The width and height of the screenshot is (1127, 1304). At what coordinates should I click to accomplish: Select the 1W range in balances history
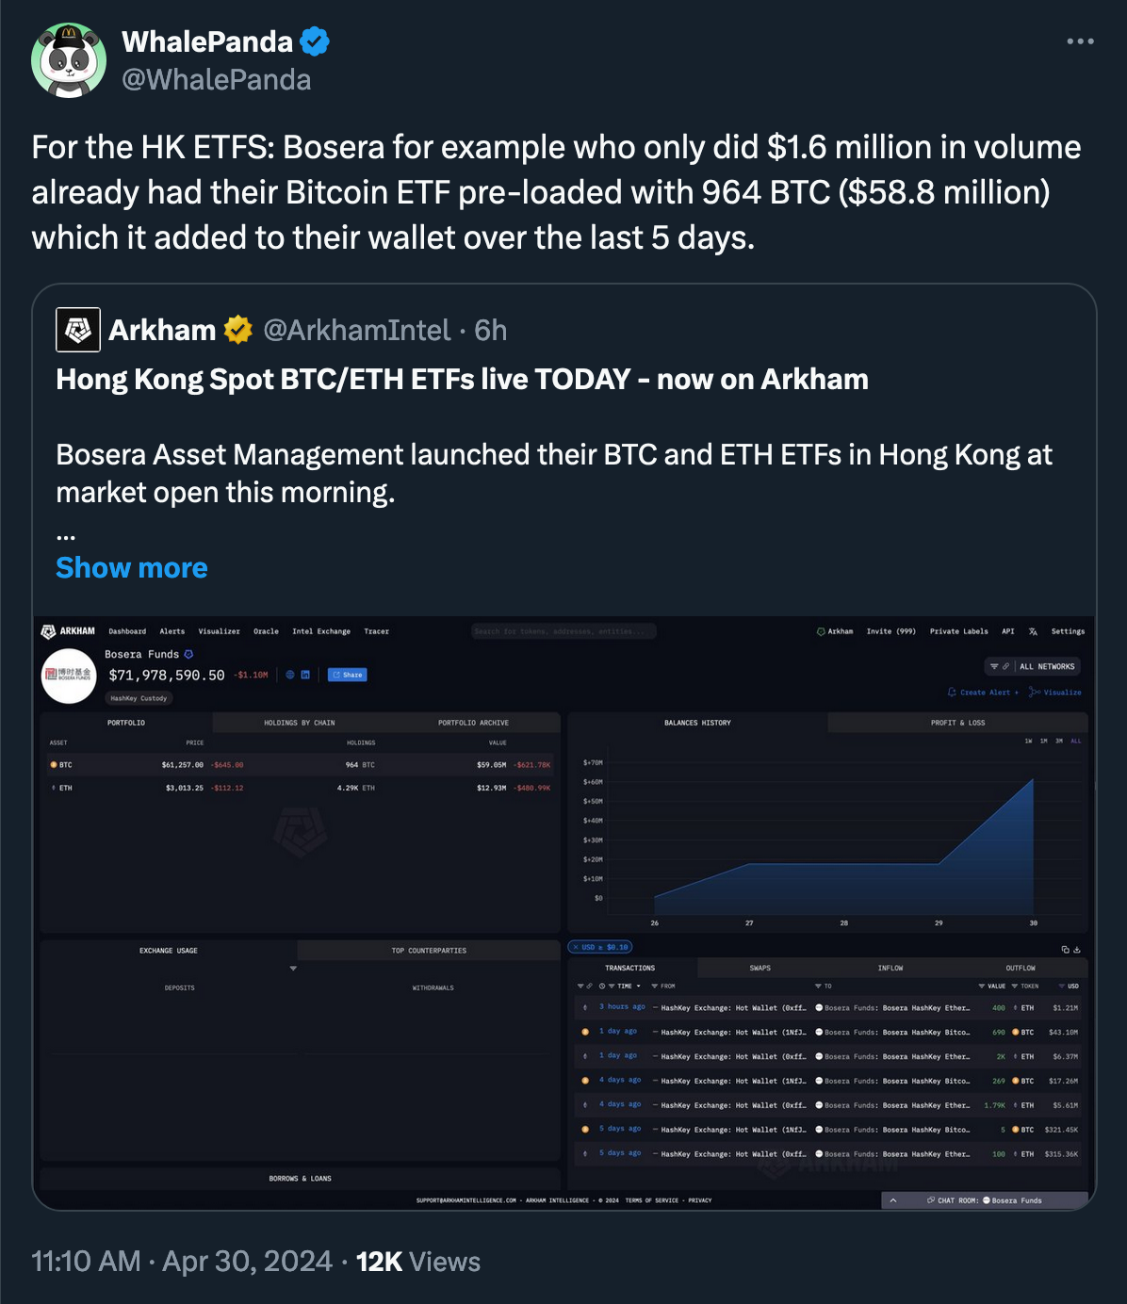coord(1029,741)
